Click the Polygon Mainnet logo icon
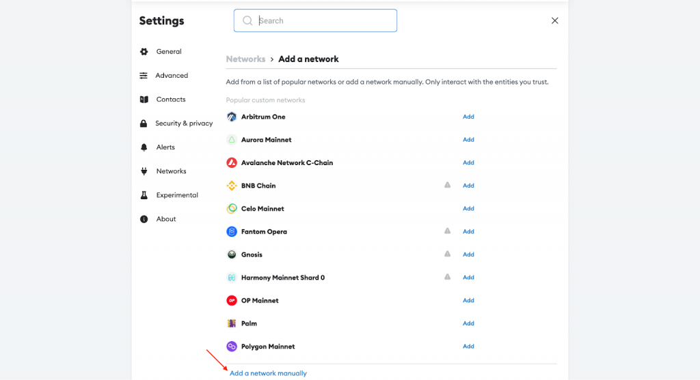Image resolution: width=700 pixels, height=380 pixels. (232, 347)
